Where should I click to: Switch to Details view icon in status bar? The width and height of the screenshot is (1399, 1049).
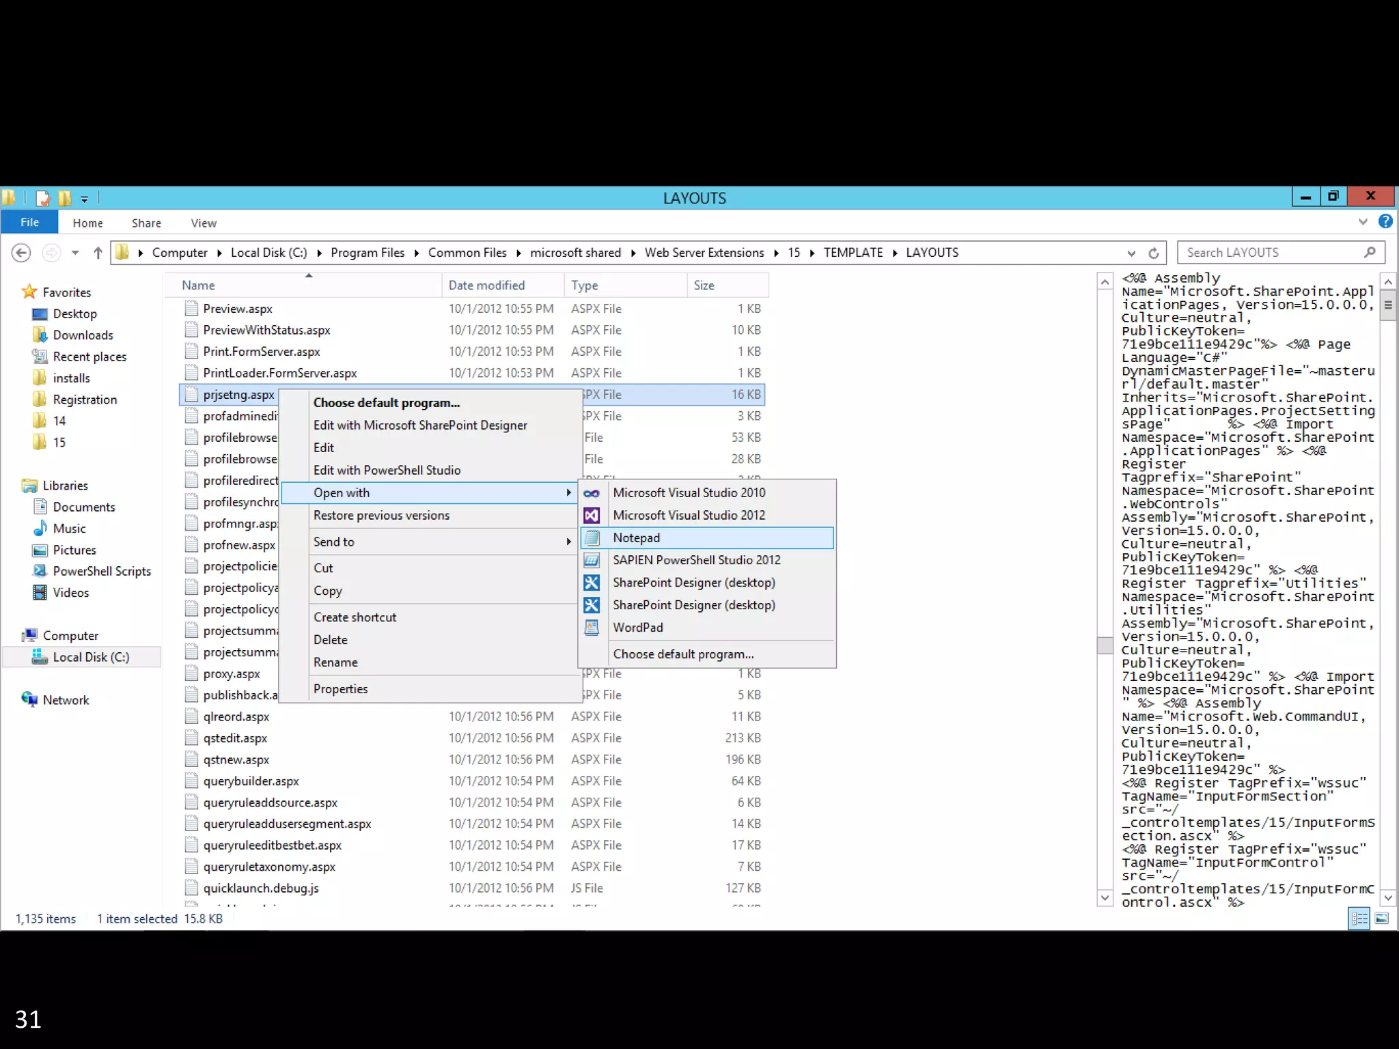point(1359,919)
